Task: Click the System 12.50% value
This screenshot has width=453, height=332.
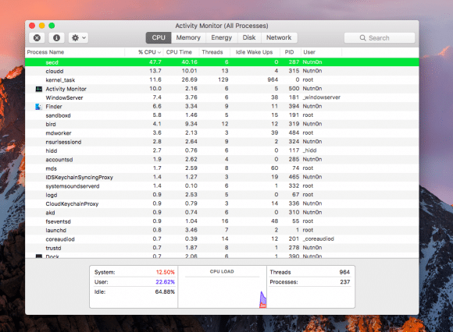Action: coord(166,272)
